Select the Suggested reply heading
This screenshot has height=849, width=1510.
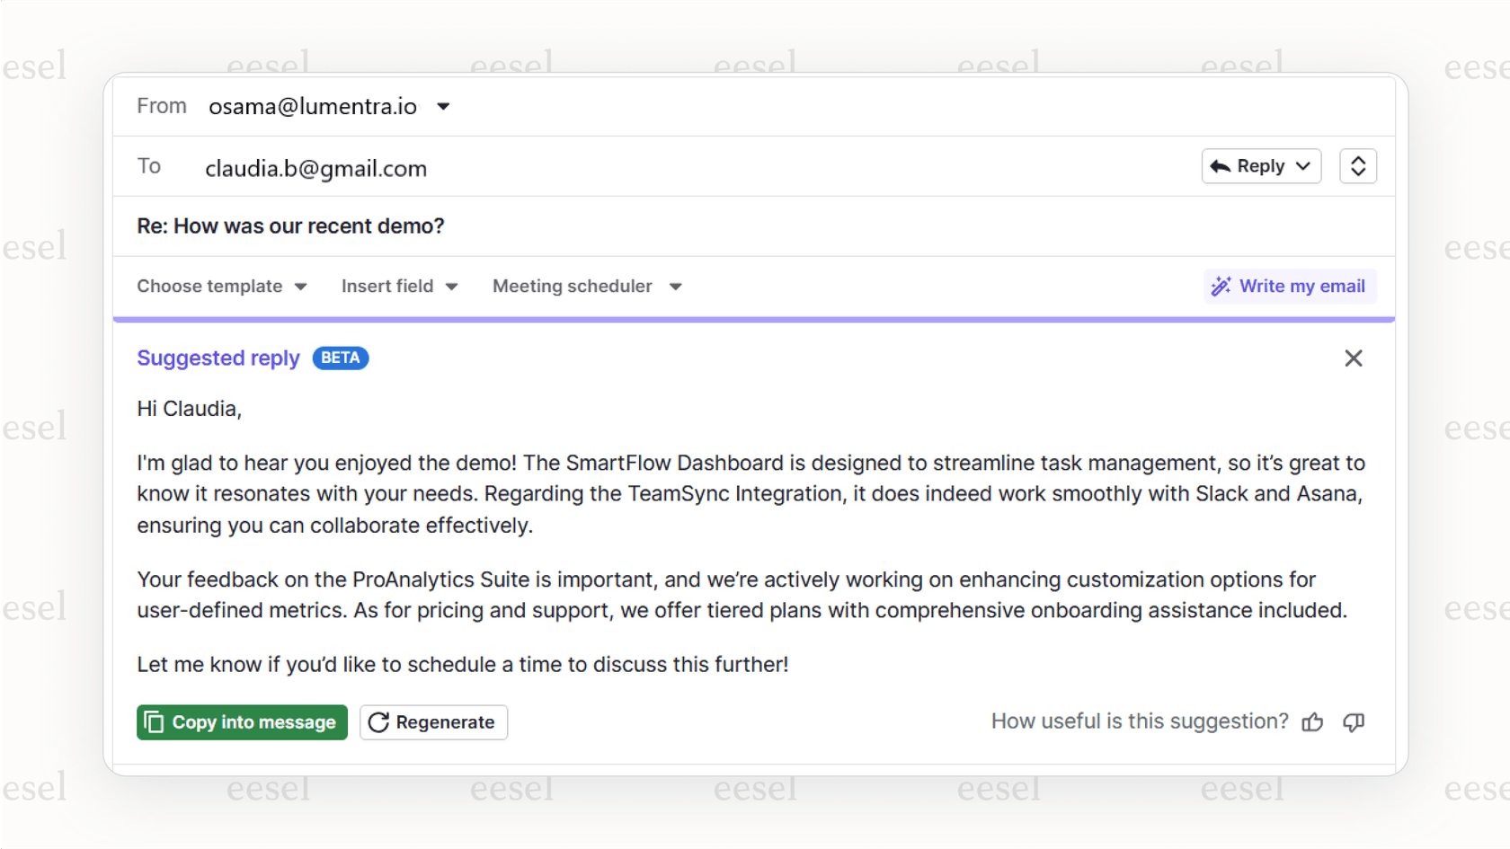[218, 358]
